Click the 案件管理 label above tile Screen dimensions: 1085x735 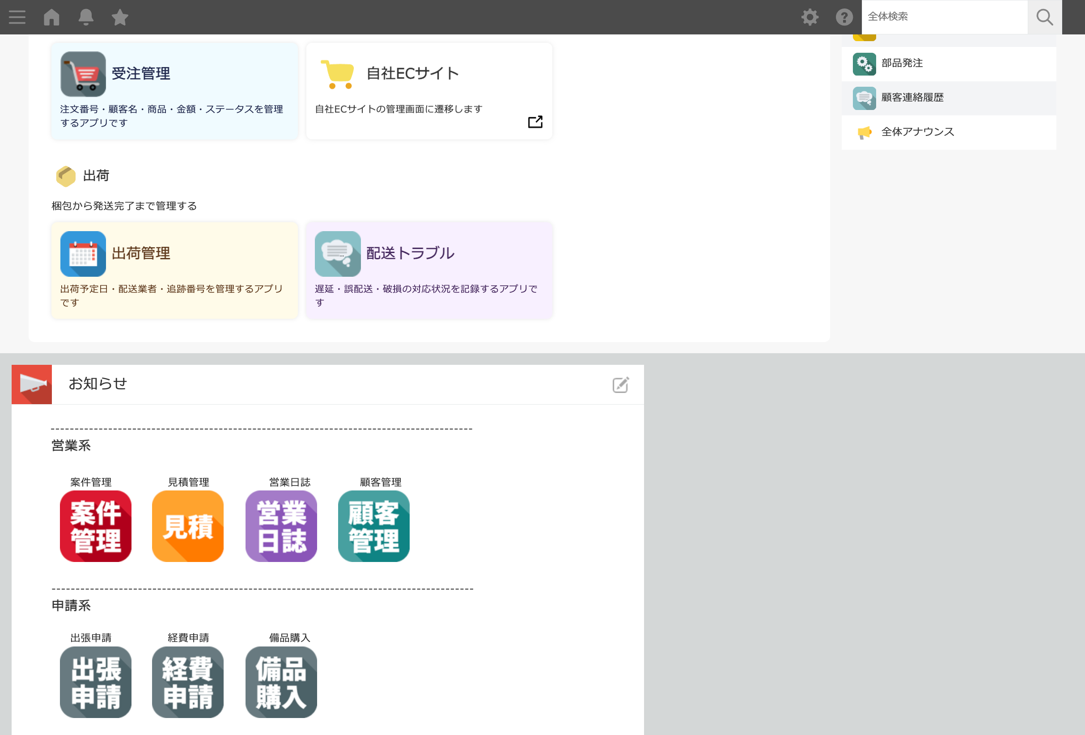click(91, 482)
